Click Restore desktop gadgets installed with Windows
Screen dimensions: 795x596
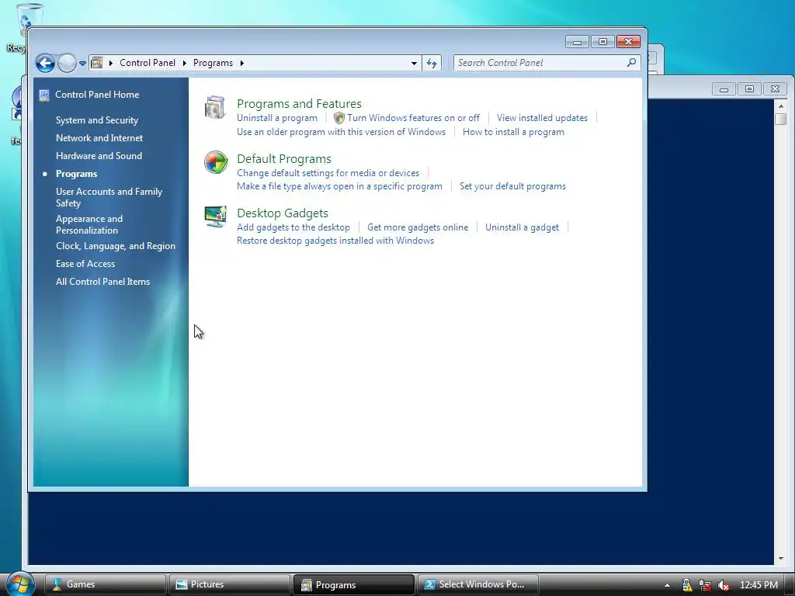[x=335, y=241]
